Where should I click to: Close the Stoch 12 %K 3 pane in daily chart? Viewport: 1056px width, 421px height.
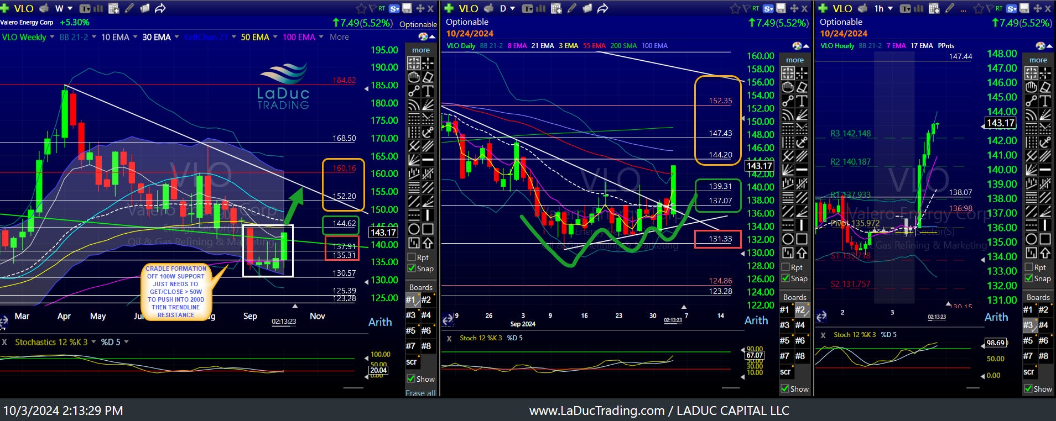pyautogui.click(x=449, y=338)
